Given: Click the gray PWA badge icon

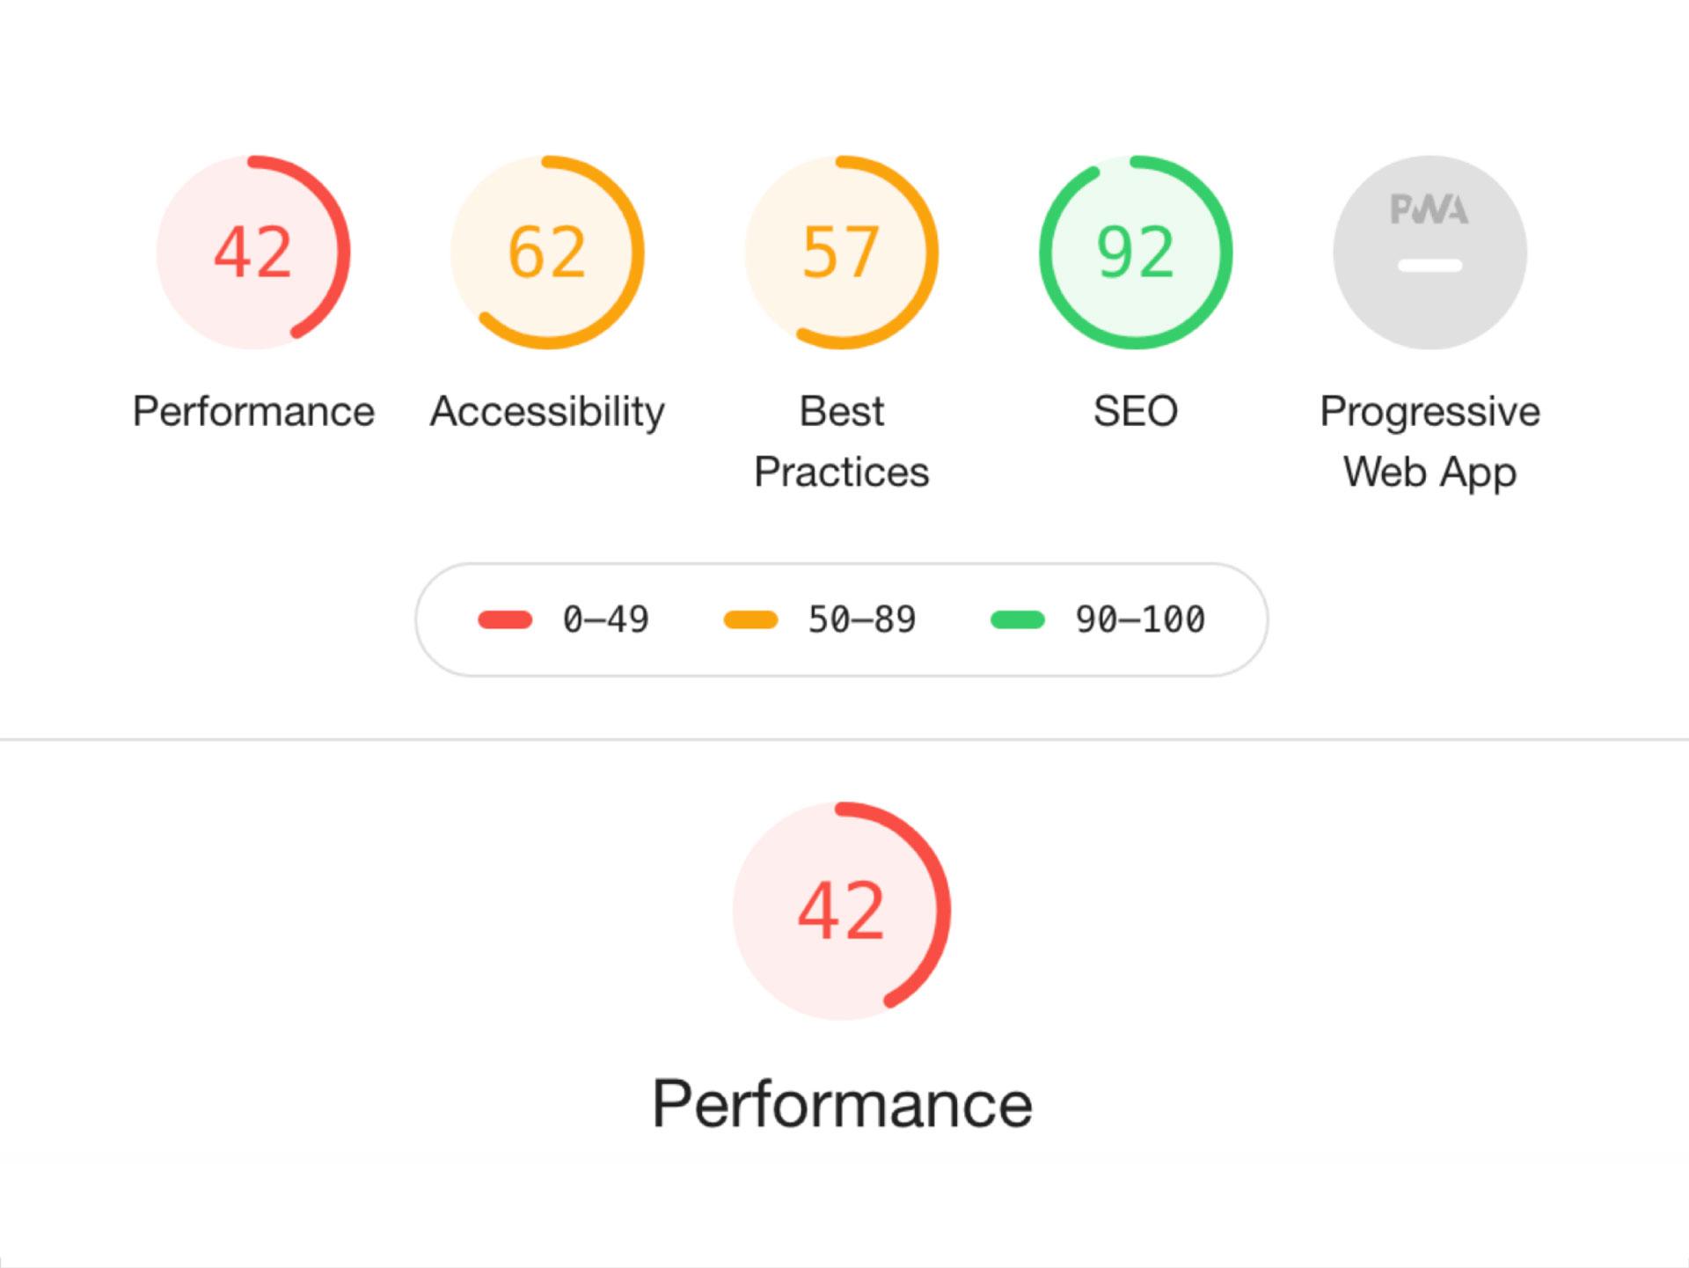Looking at the screenshot, I should pos(1428,253).
